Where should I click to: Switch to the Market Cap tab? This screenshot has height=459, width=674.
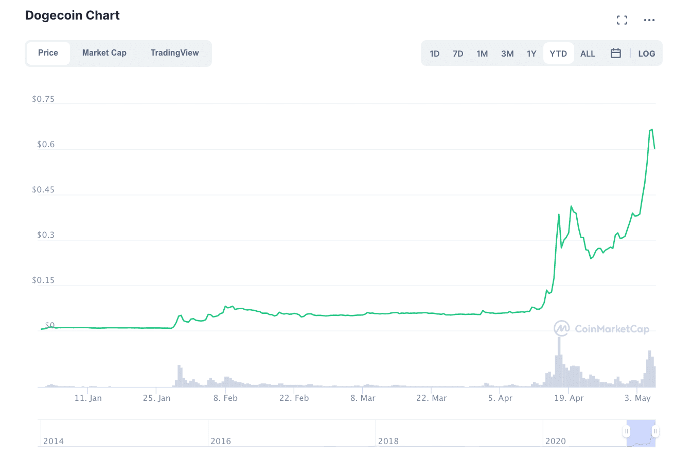(x=104, y=53)
